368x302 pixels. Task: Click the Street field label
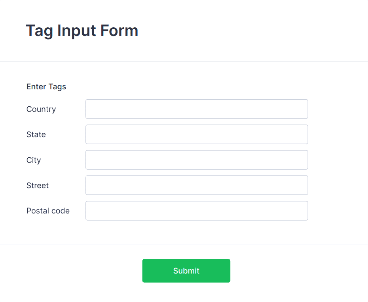click(38, 185)
